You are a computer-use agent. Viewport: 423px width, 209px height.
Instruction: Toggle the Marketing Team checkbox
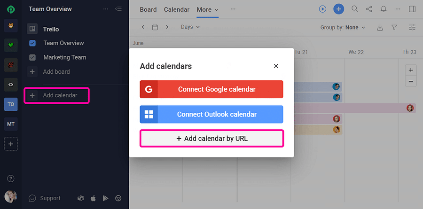pyautogui.click(x=32, y=57)
